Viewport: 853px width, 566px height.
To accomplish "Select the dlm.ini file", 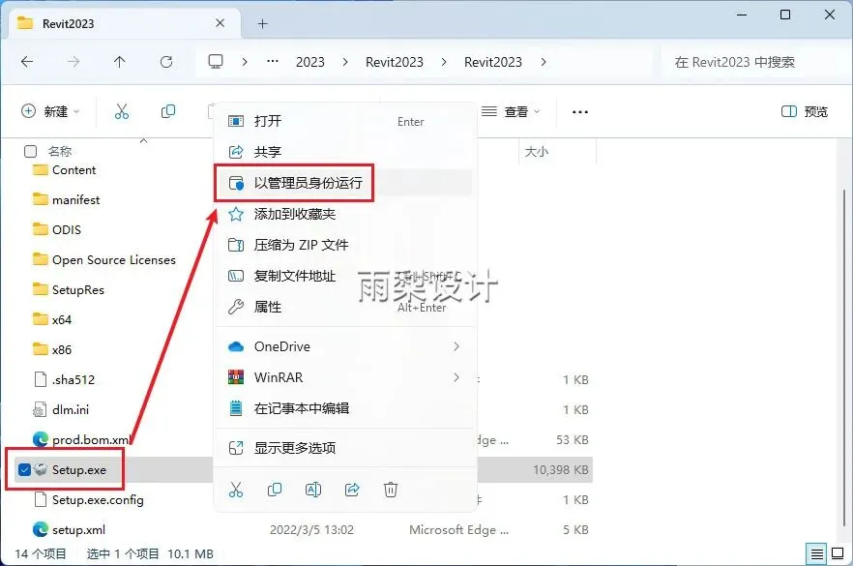I will click(x=61, y=410).
